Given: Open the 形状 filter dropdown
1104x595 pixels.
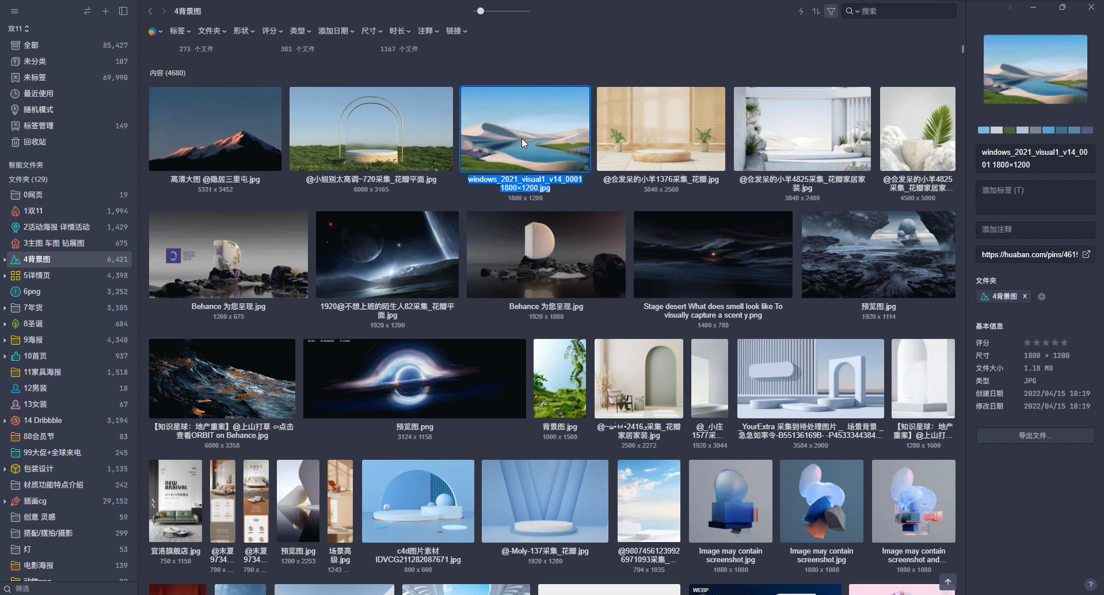Looking at the screenshot, I should tap(244, 31).
